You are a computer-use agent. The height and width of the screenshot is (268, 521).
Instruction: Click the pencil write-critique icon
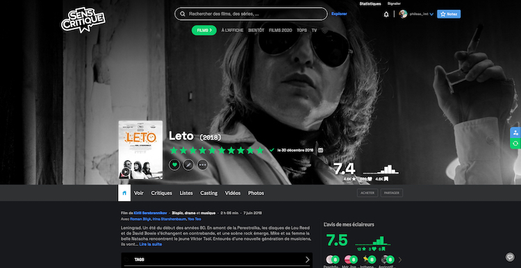point(188,165)
